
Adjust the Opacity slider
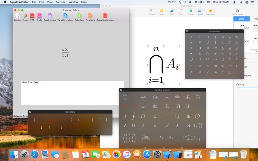click(247, 88)
